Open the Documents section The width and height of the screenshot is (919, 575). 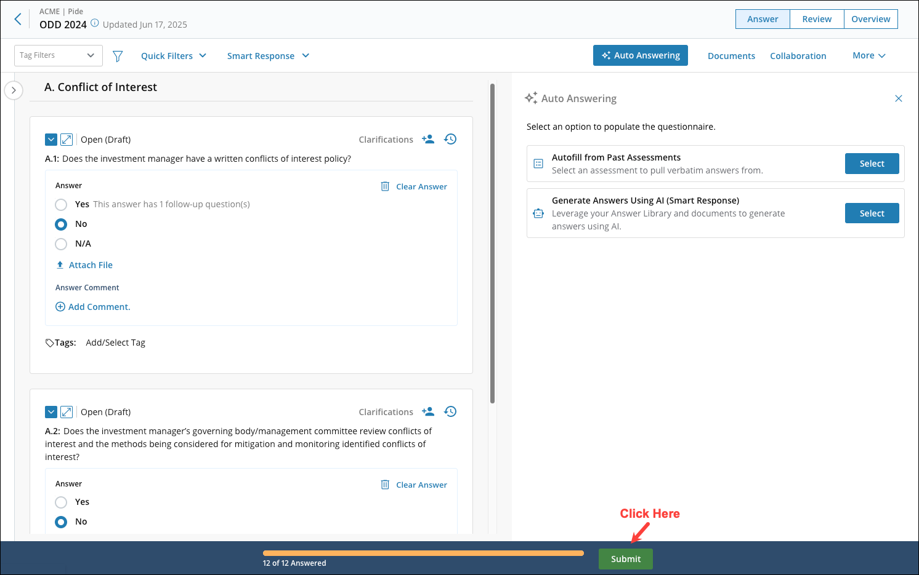point(731,55)
